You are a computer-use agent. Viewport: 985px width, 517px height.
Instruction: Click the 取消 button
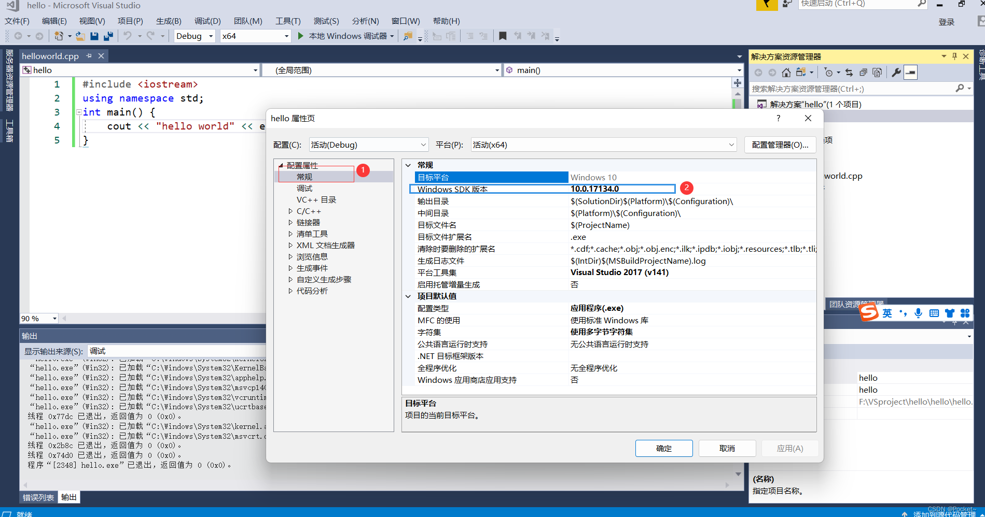click(727, 448)
